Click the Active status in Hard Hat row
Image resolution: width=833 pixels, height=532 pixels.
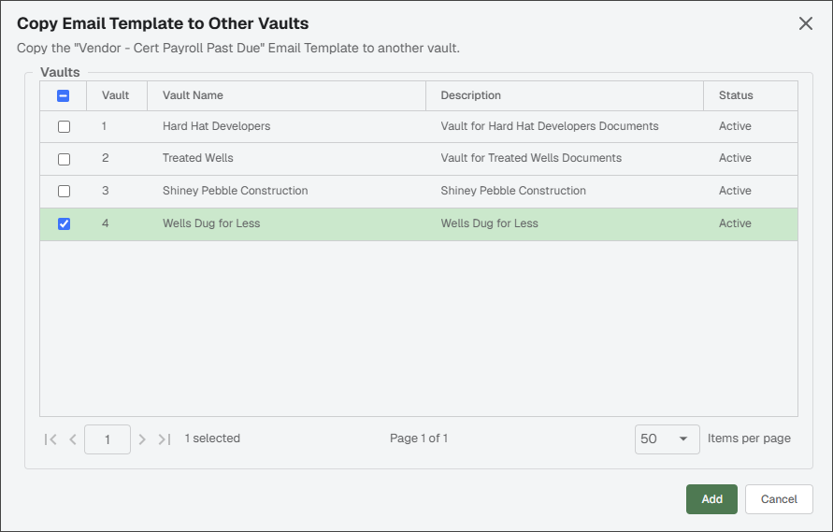(x=735, y=126)
